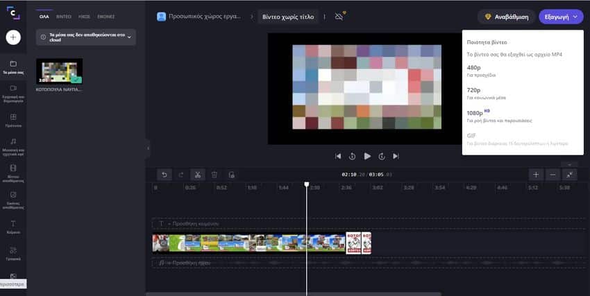Open the Πρότυπα templates sidebar
This screenshot has width=590, height=296.
point(13,120)
